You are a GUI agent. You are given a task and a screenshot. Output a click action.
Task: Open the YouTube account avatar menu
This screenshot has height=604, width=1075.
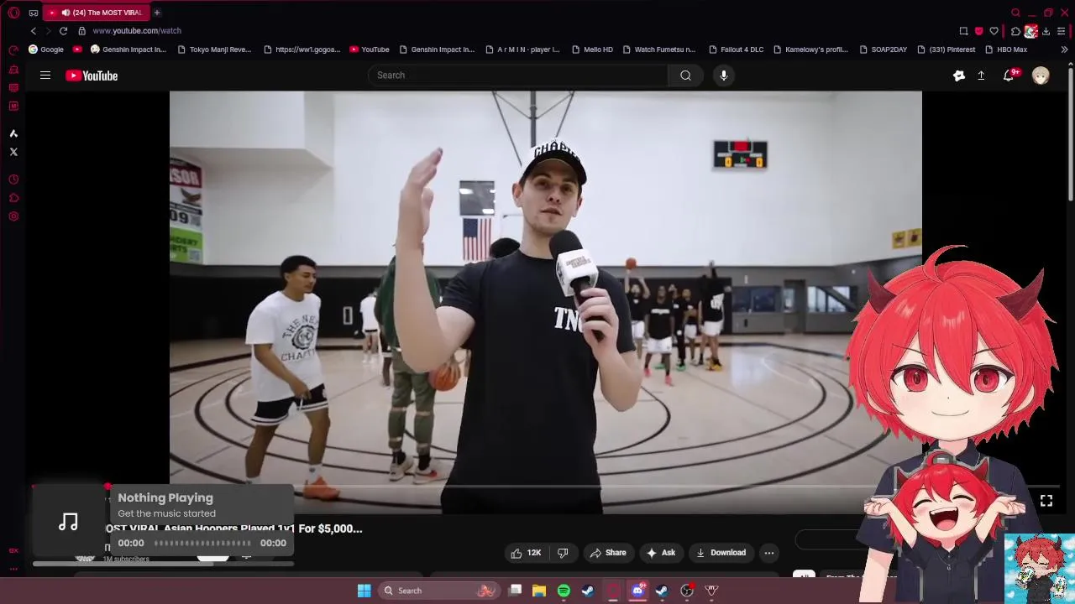[1041, 75]
